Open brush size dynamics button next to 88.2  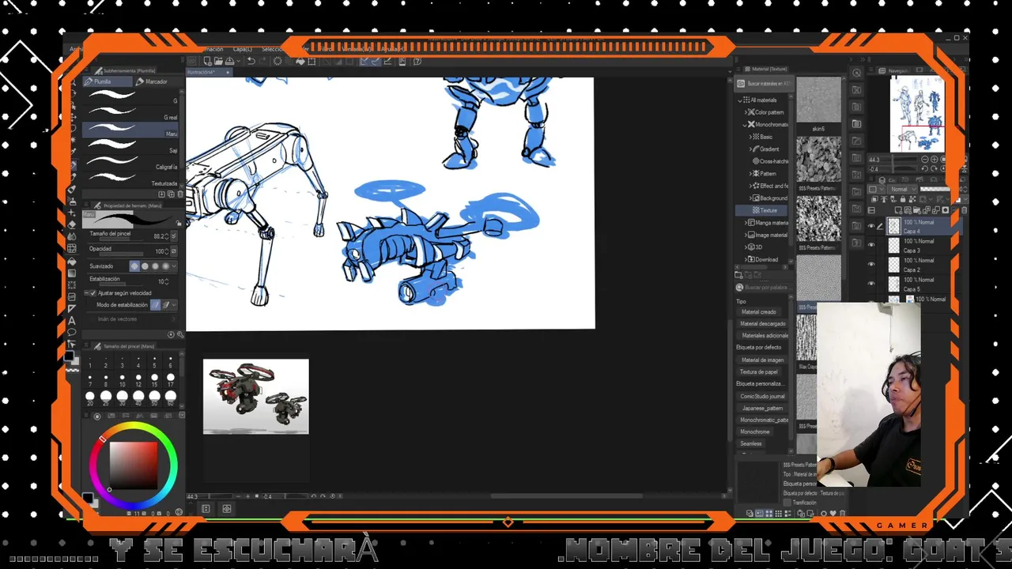coord(173,236)
